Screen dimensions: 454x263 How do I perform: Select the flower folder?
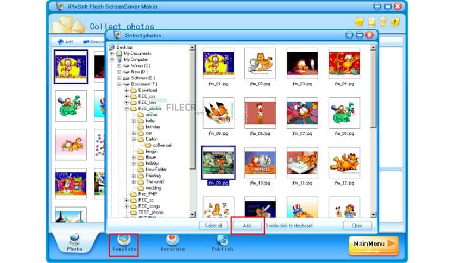[151, 157]
